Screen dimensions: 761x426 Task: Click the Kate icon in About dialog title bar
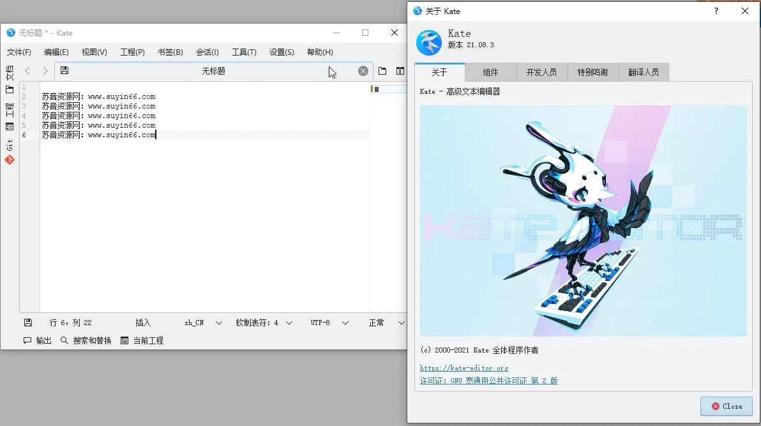(x=418, y=11)
